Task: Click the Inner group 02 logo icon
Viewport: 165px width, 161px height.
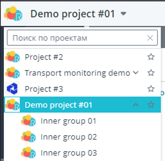Action: point(28,137)
